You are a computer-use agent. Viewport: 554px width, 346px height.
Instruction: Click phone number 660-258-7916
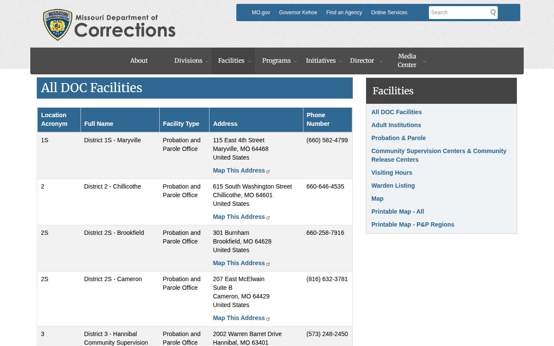coord(325,233)
